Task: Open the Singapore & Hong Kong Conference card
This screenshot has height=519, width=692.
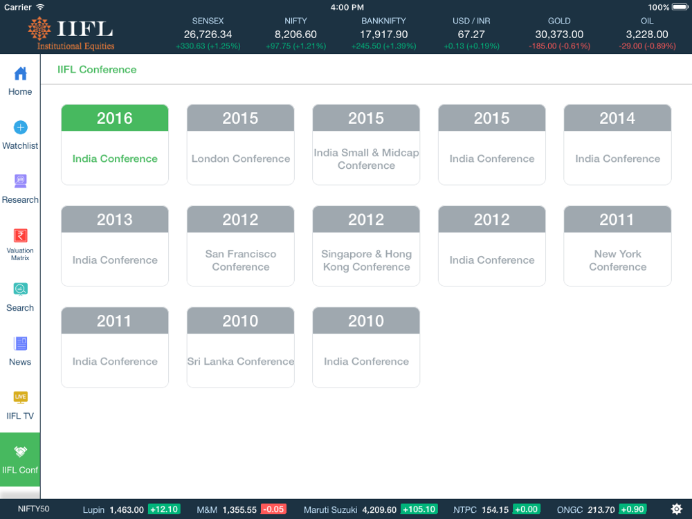Action: 366,246
